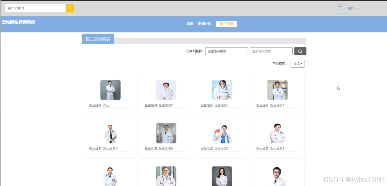Viewport: 387px width, 186px height.
Task: Click the text 医生姓名4
Action: (277, 105)
